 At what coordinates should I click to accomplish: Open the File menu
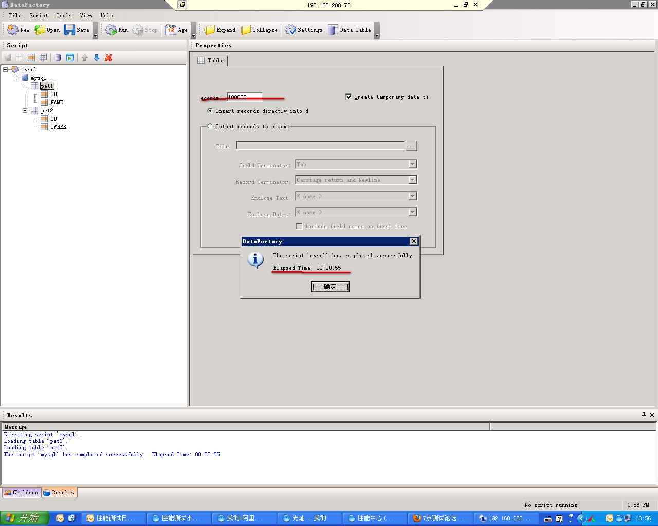tap(15, 16)
